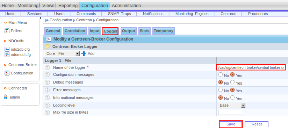The height and width of the screenshot is (130, 288).
Task: Set Error messages to No
Action: [x=221, y=90]
